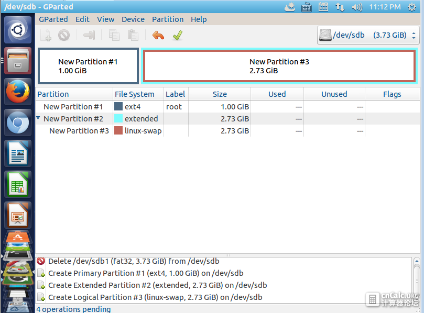Undo the last operation
This screenshot has width=424, height=313.
pyautogui.click(x=158, y=36)
